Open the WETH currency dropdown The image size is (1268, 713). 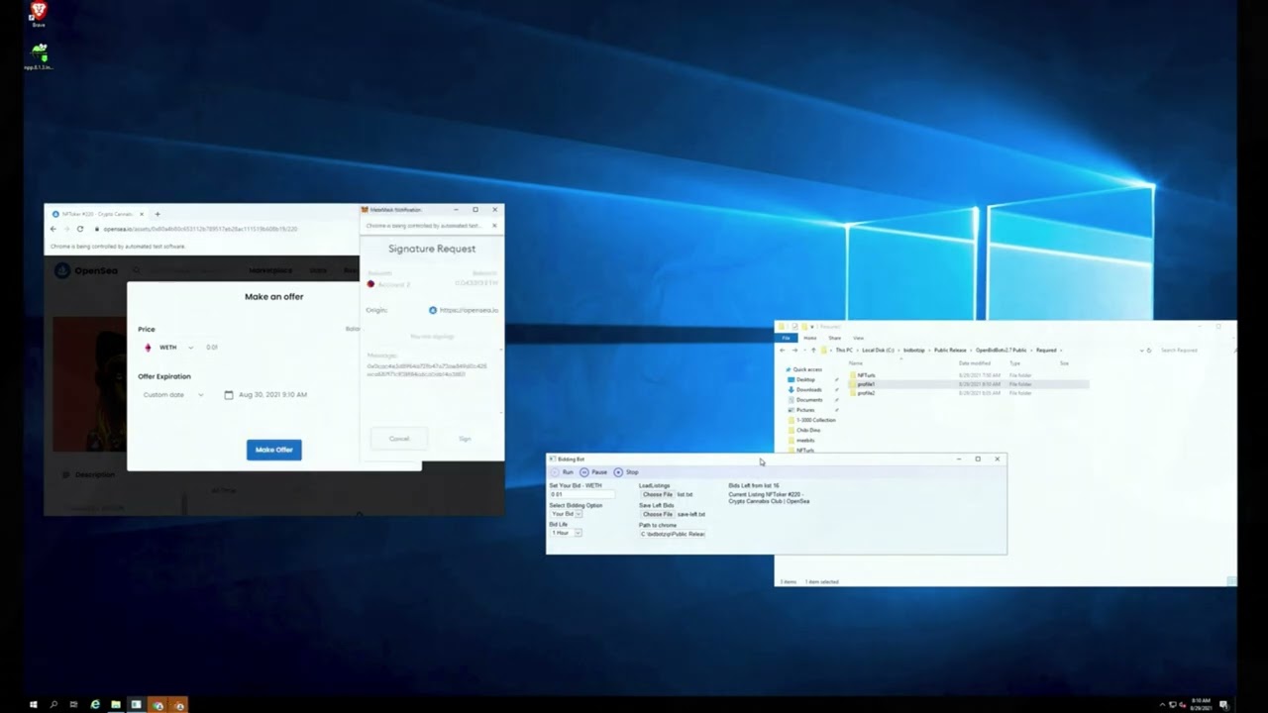169,348
